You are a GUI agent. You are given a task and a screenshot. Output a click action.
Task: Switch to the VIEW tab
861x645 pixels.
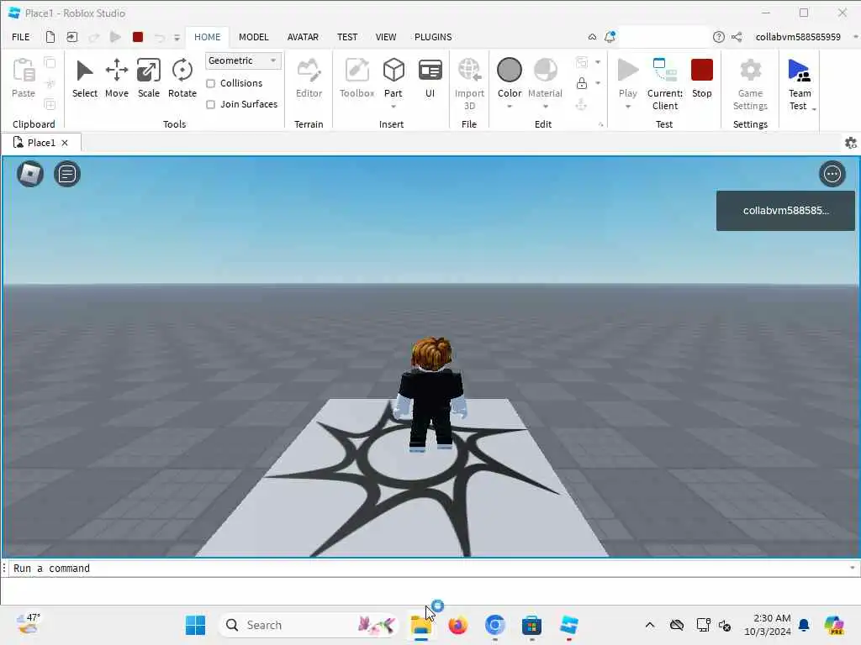pyautogui.click(x=386, y=37)
